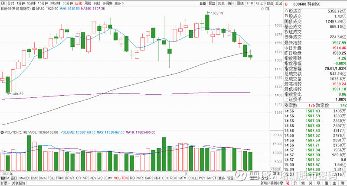Image resolution: width=347 pixels, height=186 pixels.
Task: Click the small square icon before 分时
Action: pyautogui.click(x=3, y=3)
